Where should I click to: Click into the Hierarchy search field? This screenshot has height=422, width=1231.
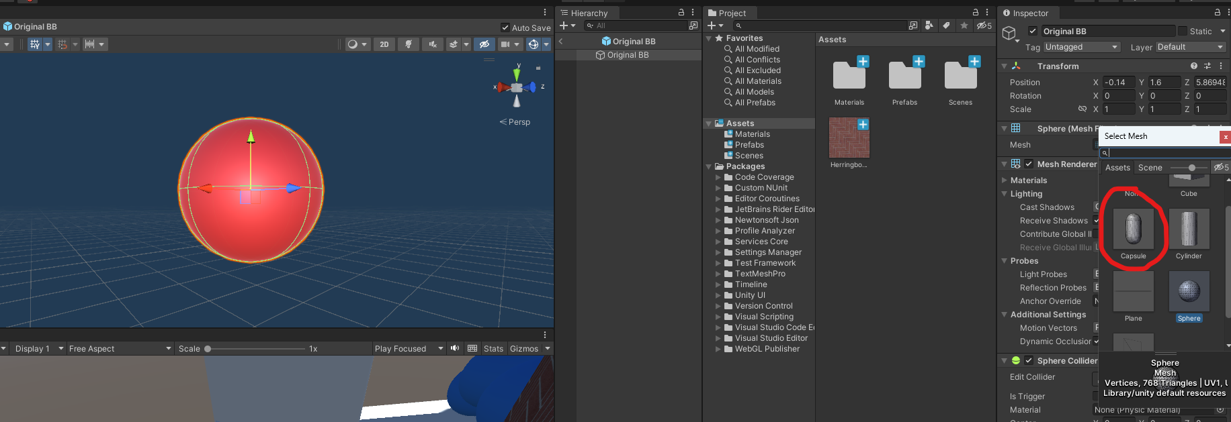pos(636,25)
